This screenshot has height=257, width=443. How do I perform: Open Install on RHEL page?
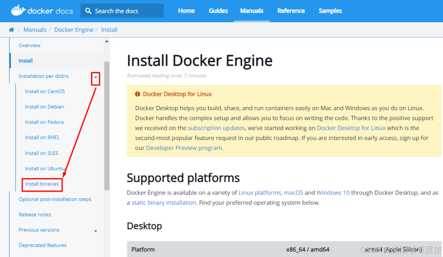point(42,137)
